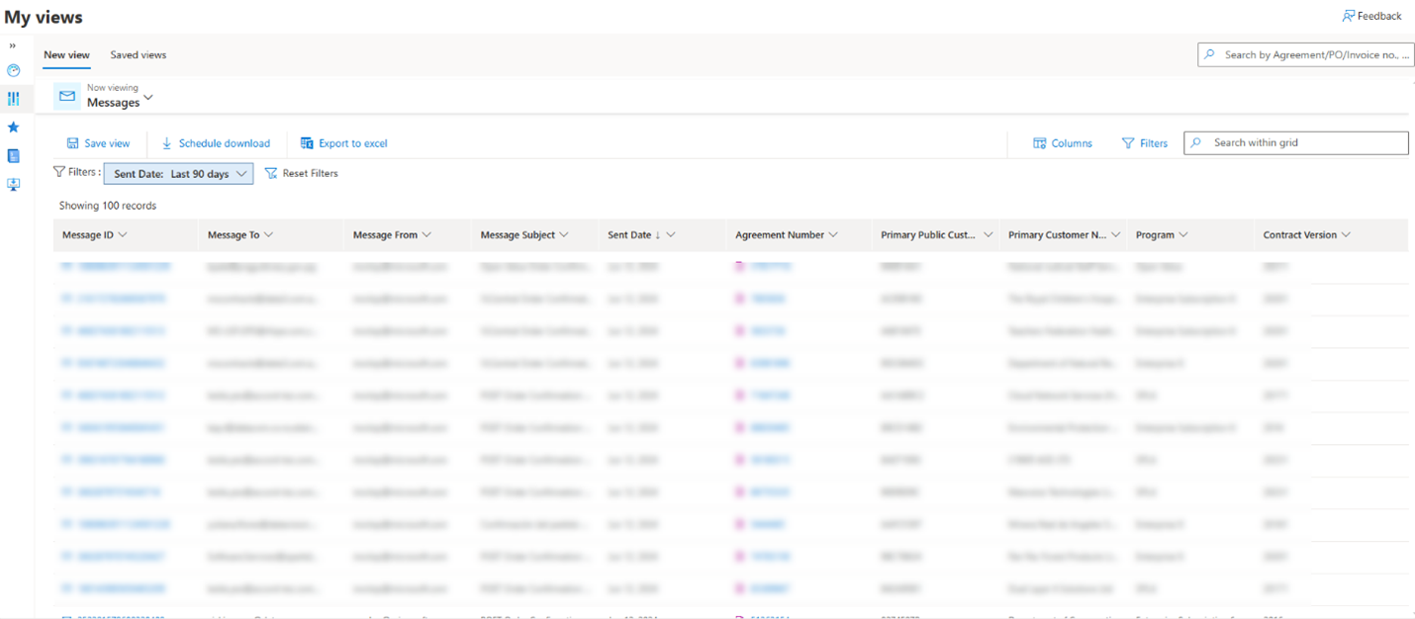
Task: Click Schedule download
Action: pyautogui.click(x=216, y=143)
